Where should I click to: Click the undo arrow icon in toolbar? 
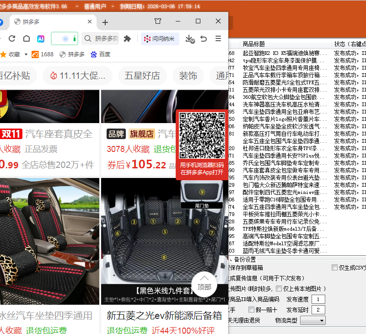pyautogui.click(x=204, y=39)
